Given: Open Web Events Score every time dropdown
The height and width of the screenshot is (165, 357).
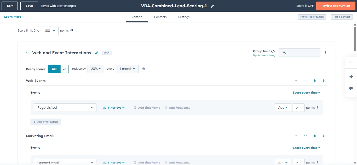Looking at the screenshot, I should 306,93.
